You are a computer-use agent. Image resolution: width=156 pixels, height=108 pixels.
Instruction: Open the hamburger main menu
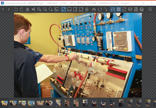coord(150,9)
